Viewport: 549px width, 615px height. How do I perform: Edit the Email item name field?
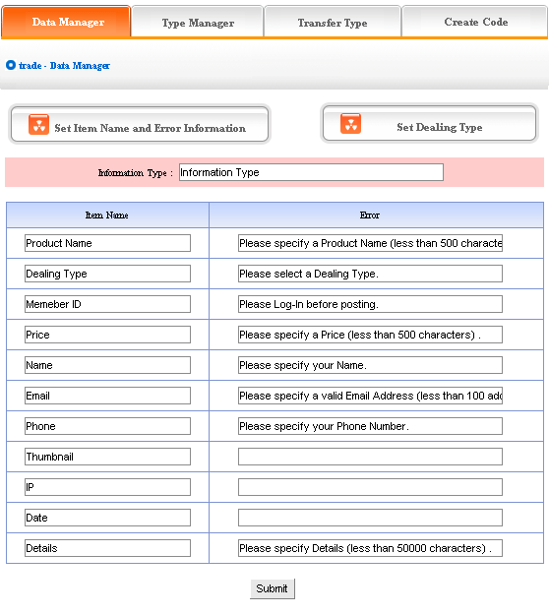click(107, 396)
